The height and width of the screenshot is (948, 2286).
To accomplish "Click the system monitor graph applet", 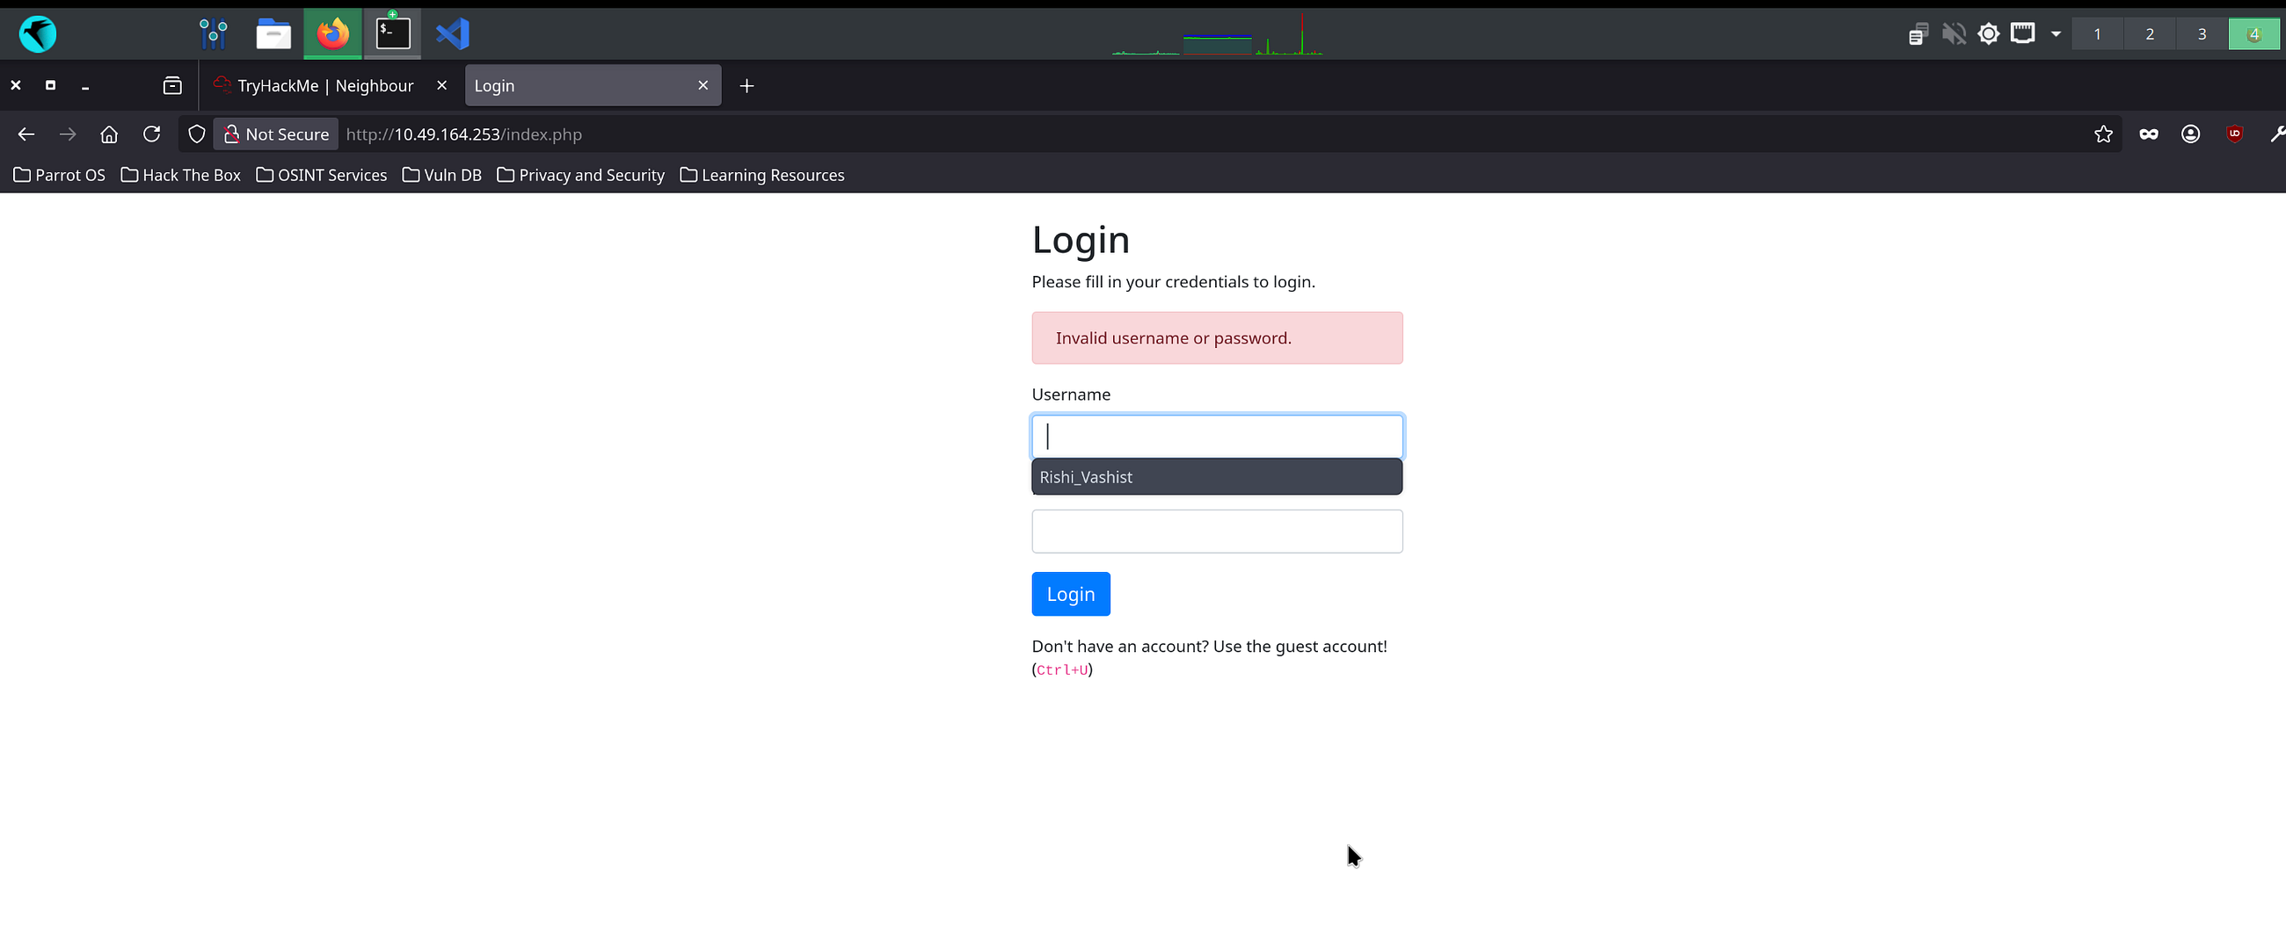I will [1218, 34].
